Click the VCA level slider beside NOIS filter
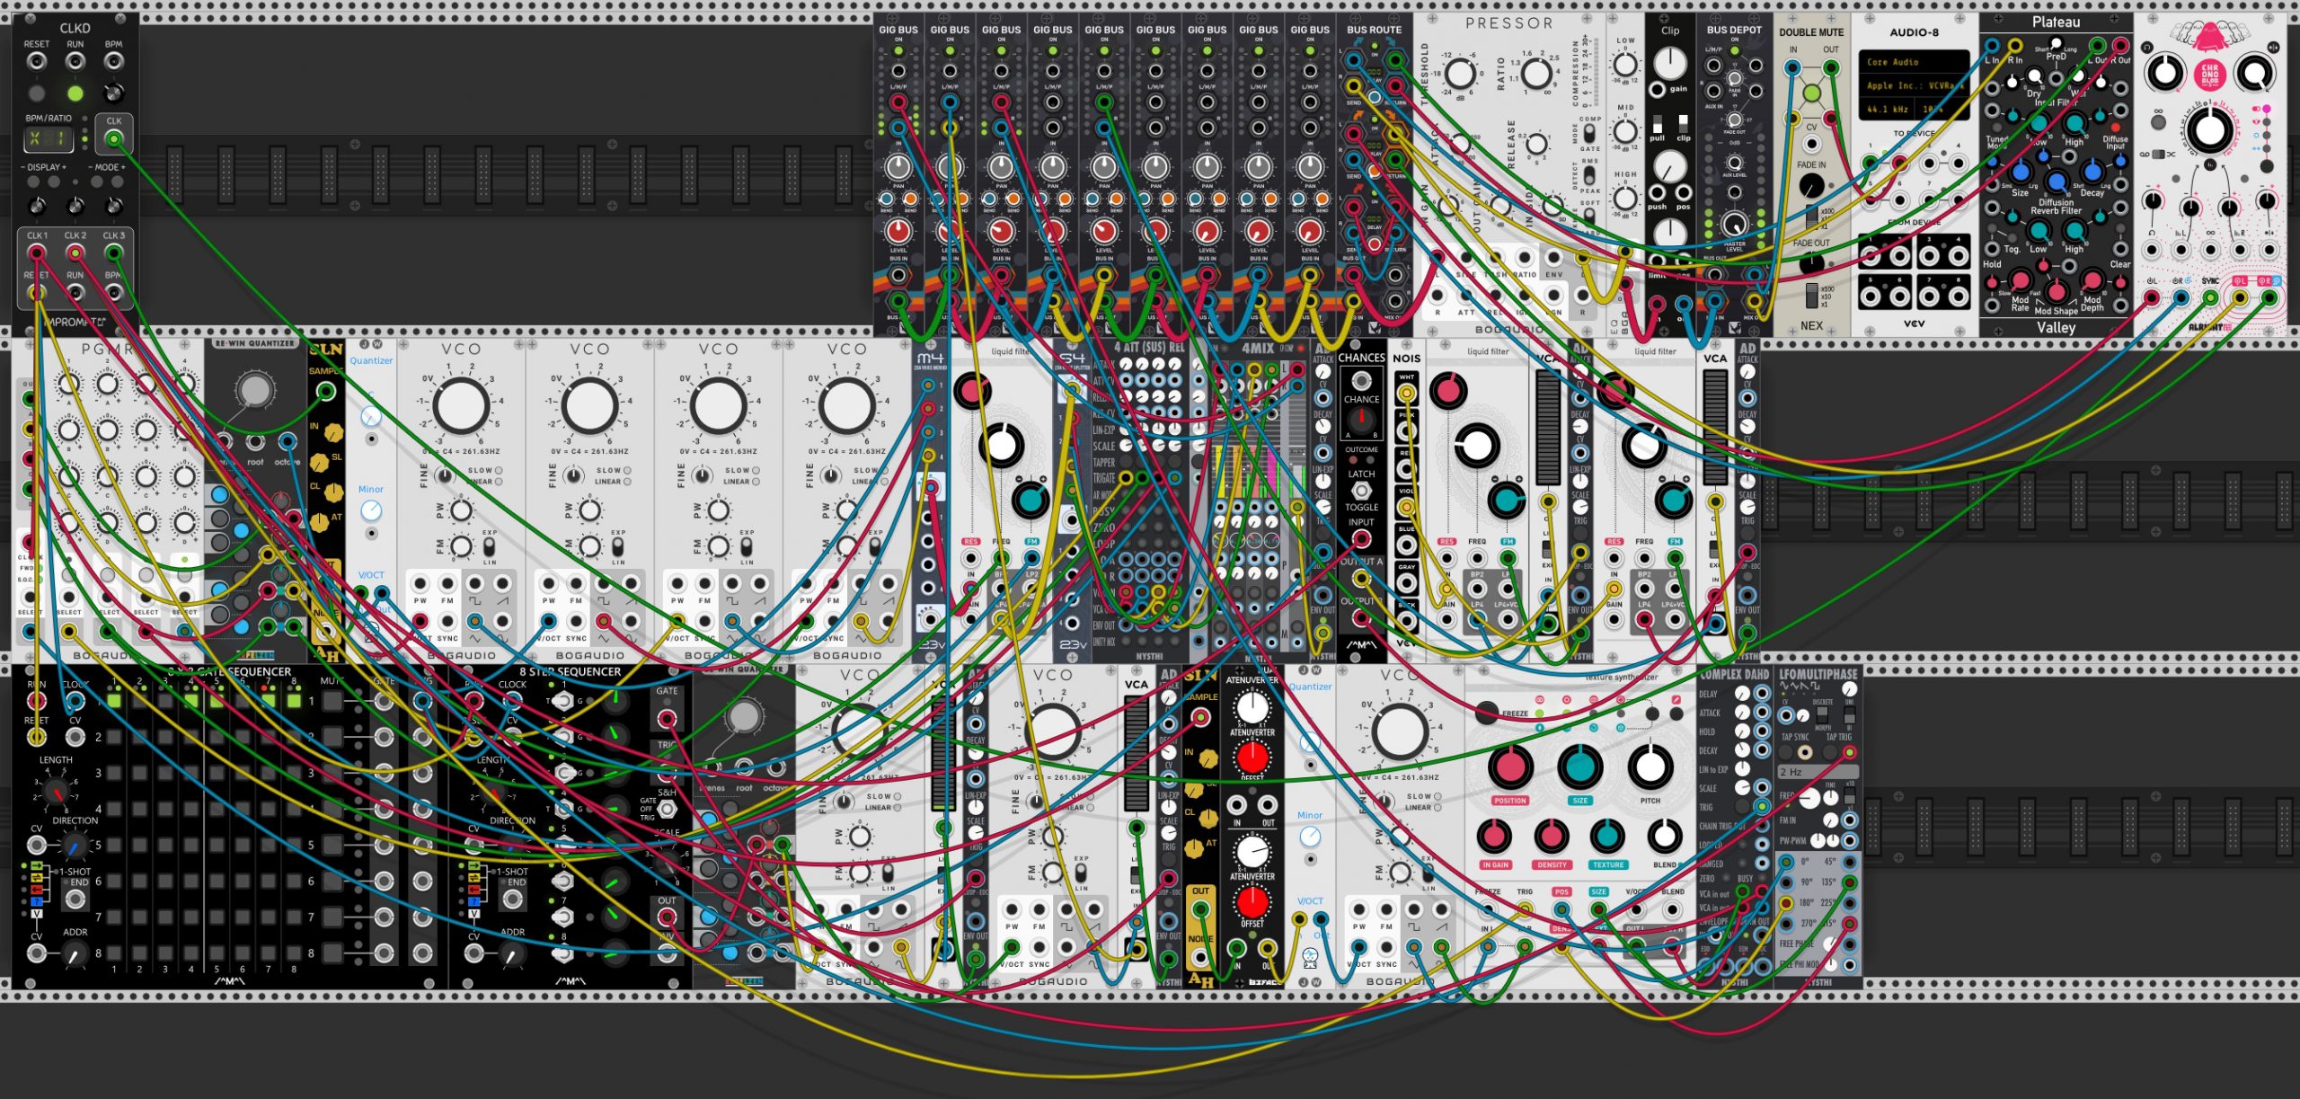The height and width of the screenshot is (1099, 2300). 1547,428
